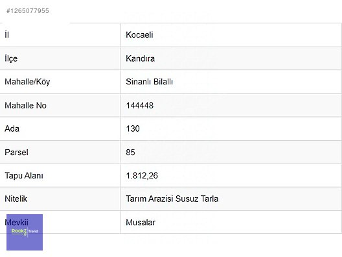Viewport: 342px width, 257px height.
Task: Click the Kandıra district value
Action: tap(141, 58)
